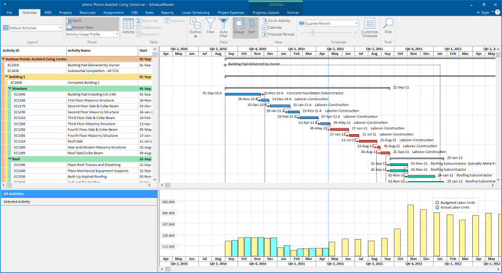Open Customize Timescale
The height and width of the screenshot is (273, 502).
tap(369, 28)
